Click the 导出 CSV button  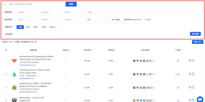click(x=198, y=42)
